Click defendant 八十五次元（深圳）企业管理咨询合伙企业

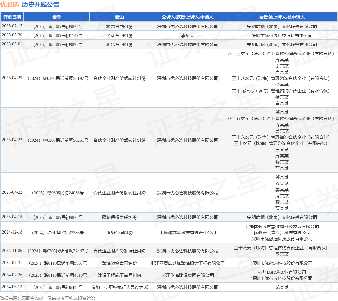coord(281,119)
